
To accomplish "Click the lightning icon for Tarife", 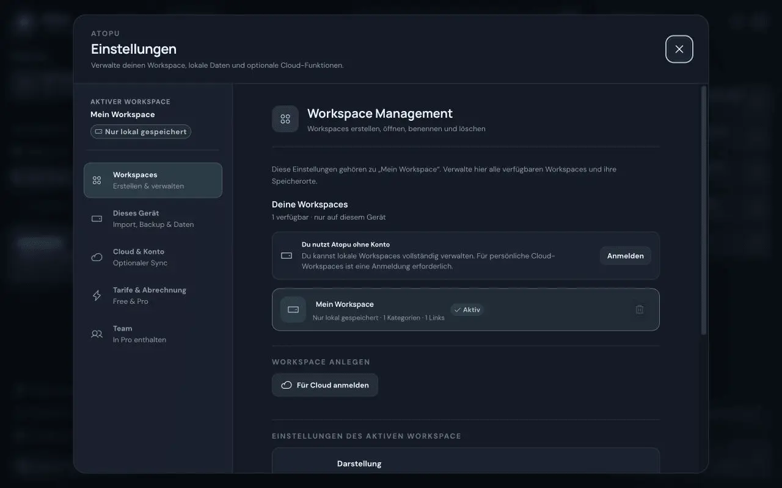I will (97, 296).
